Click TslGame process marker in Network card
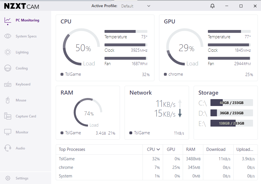The width and height of the screenshot is (261, 184). tap(131, 133)
